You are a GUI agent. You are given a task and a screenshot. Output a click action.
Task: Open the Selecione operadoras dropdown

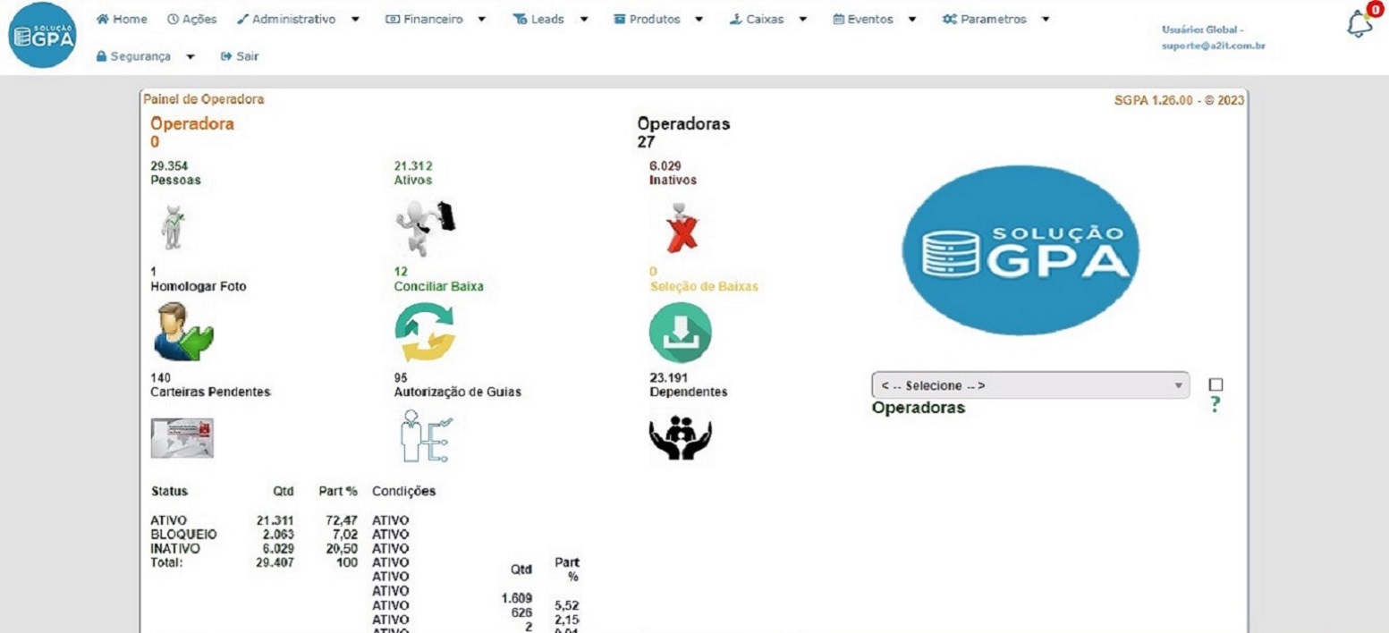[x=1029, y=385]
